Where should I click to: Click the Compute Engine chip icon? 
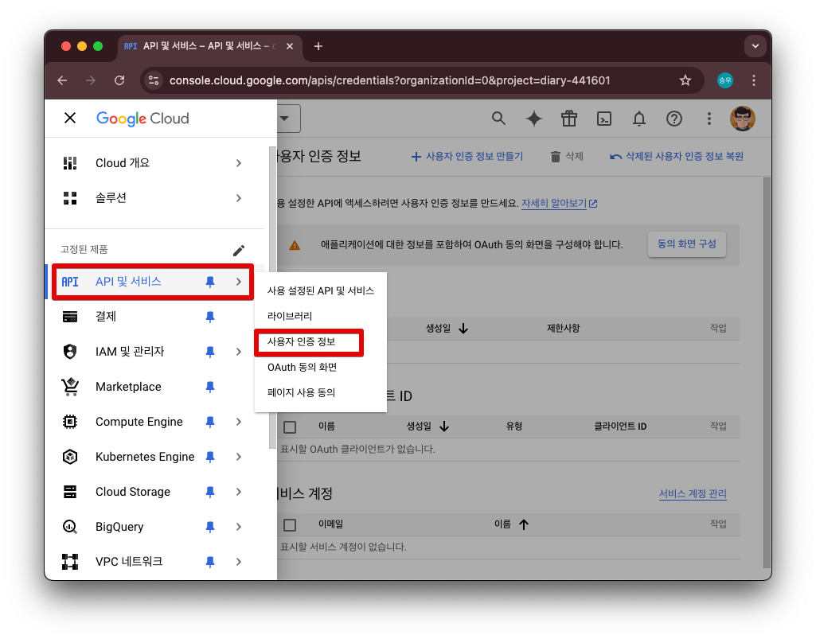tap(70, 422)
